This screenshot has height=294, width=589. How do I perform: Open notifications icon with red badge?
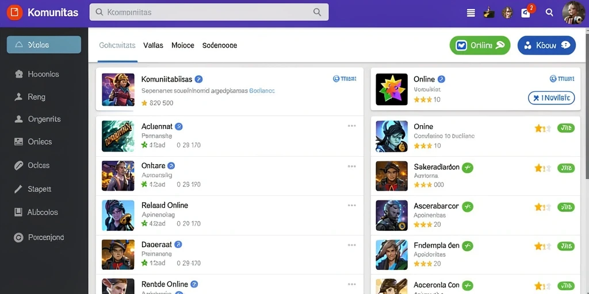pos(527,12)
